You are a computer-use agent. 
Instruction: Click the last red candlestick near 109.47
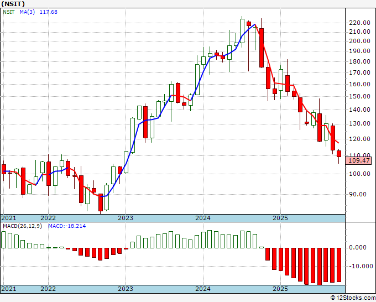[x=339, y=154]
